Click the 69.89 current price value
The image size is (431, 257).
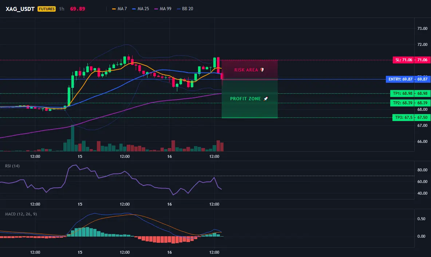tap(78, 9)
